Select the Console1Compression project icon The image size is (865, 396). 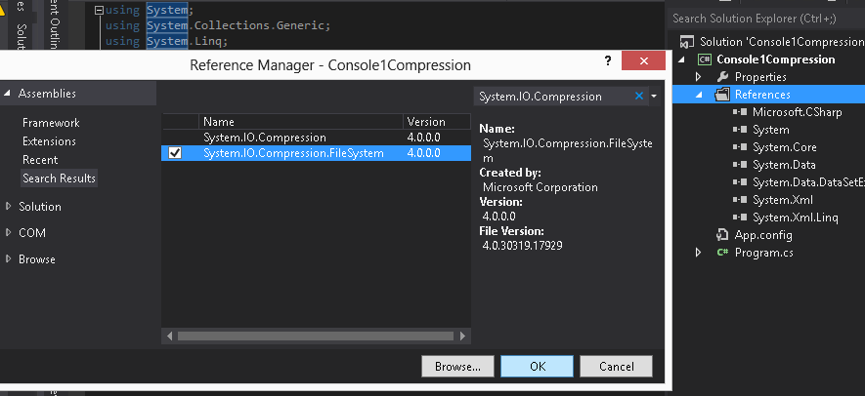pyautogui.click(x=704, y=59)
